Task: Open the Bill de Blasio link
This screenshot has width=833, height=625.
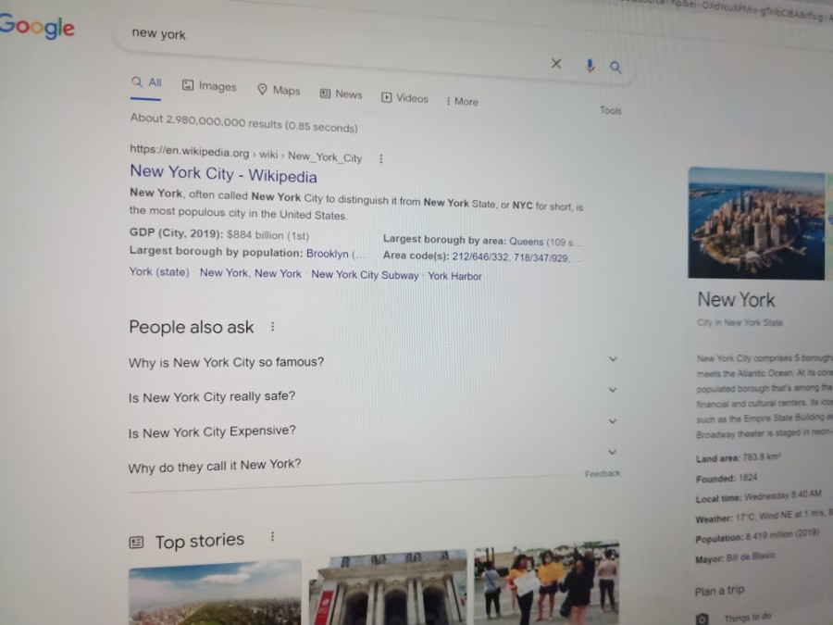Action: pyautogui.click(x=751, y=556)
